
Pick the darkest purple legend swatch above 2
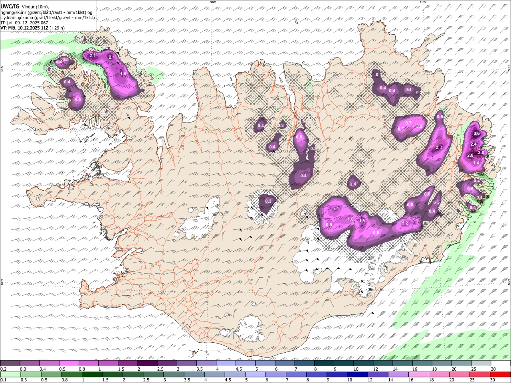(147, 363)
